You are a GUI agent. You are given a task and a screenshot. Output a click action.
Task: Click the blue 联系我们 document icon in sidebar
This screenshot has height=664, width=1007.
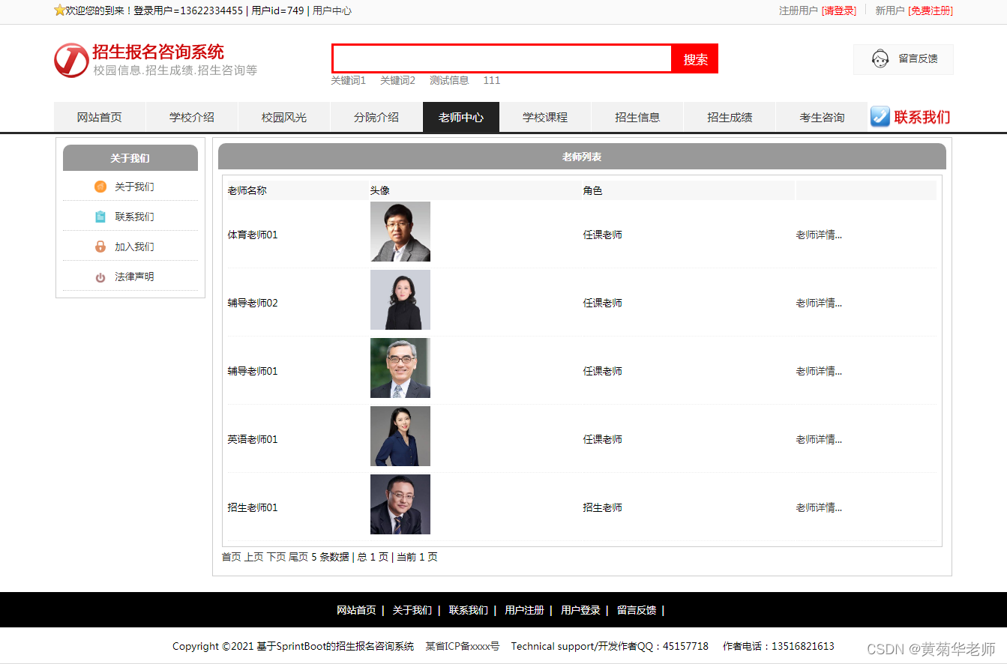click(100, 217)
